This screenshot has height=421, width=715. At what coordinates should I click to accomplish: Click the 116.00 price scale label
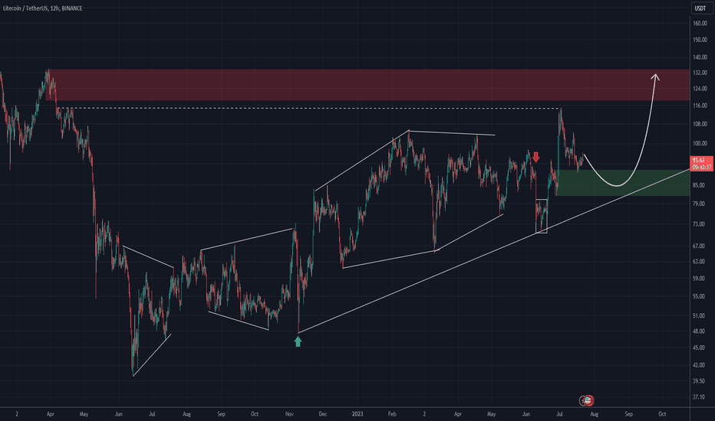click(700, 106)
